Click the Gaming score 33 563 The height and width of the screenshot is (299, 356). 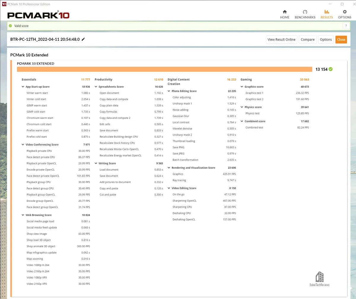pyautogui.click(x=304, y=80)
